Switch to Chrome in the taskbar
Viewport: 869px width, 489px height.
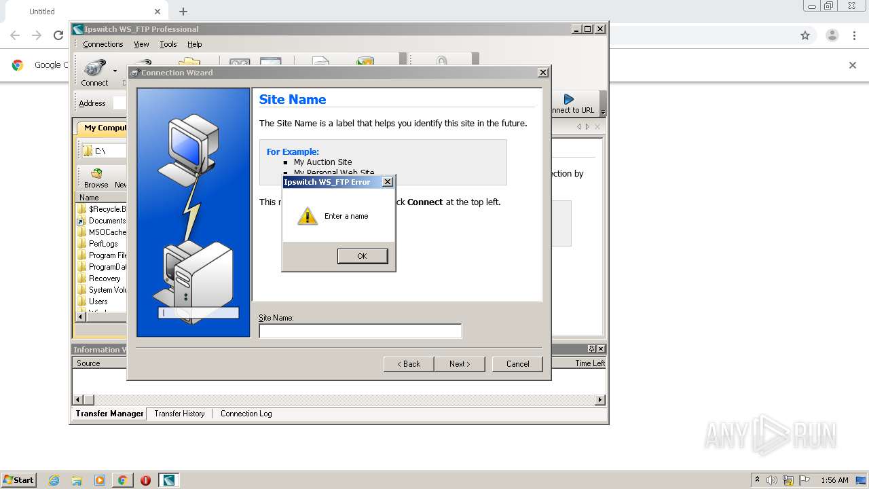[122, 480]
